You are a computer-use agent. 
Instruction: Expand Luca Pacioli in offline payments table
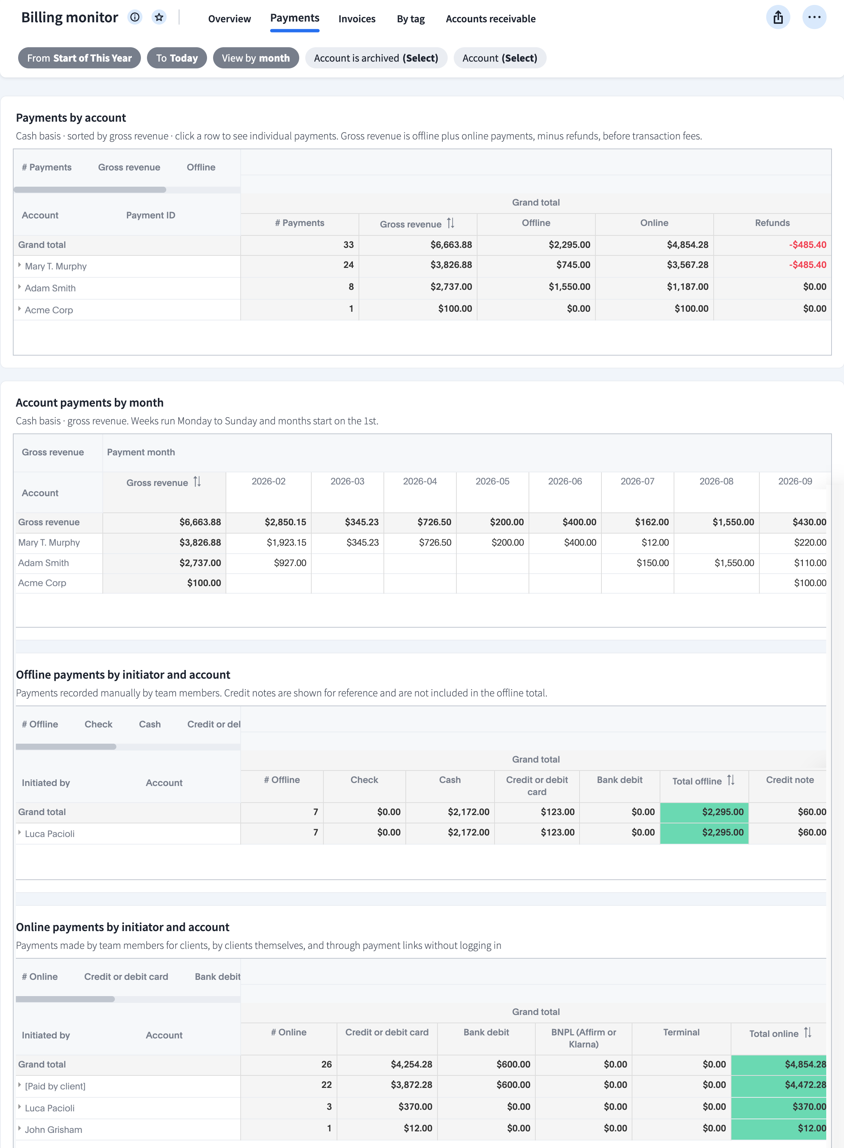(19, 833)
